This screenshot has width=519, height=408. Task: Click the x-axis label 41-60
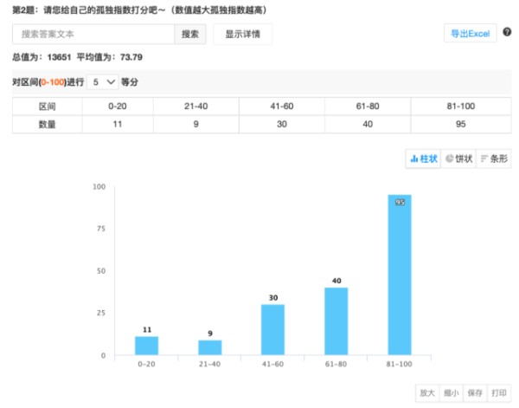tap(272, 364)
